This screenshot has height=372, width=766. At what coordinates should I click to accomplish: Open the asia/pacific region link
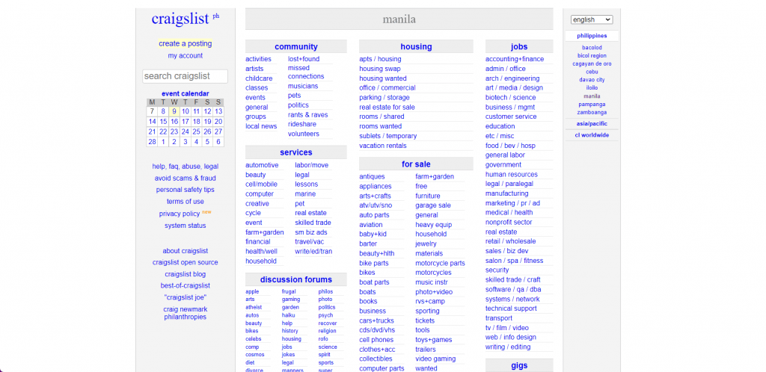tap(592, 124)
